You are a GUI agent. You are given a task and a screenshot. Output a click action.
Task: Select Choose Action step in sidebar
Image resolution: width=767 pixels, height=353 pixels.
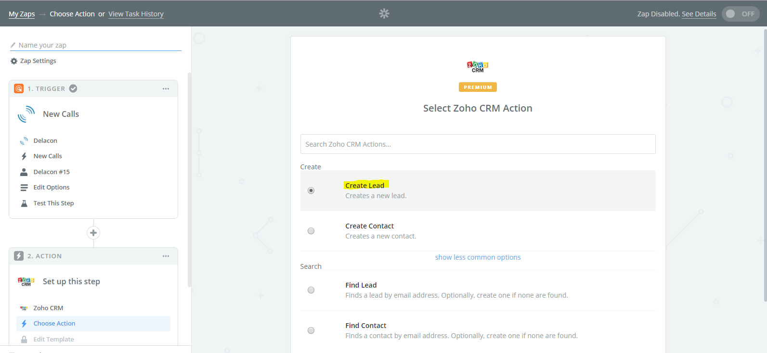point(93,324)
